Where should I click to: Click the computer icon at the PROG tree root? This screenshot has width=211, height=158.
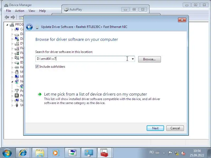point(12,24)
